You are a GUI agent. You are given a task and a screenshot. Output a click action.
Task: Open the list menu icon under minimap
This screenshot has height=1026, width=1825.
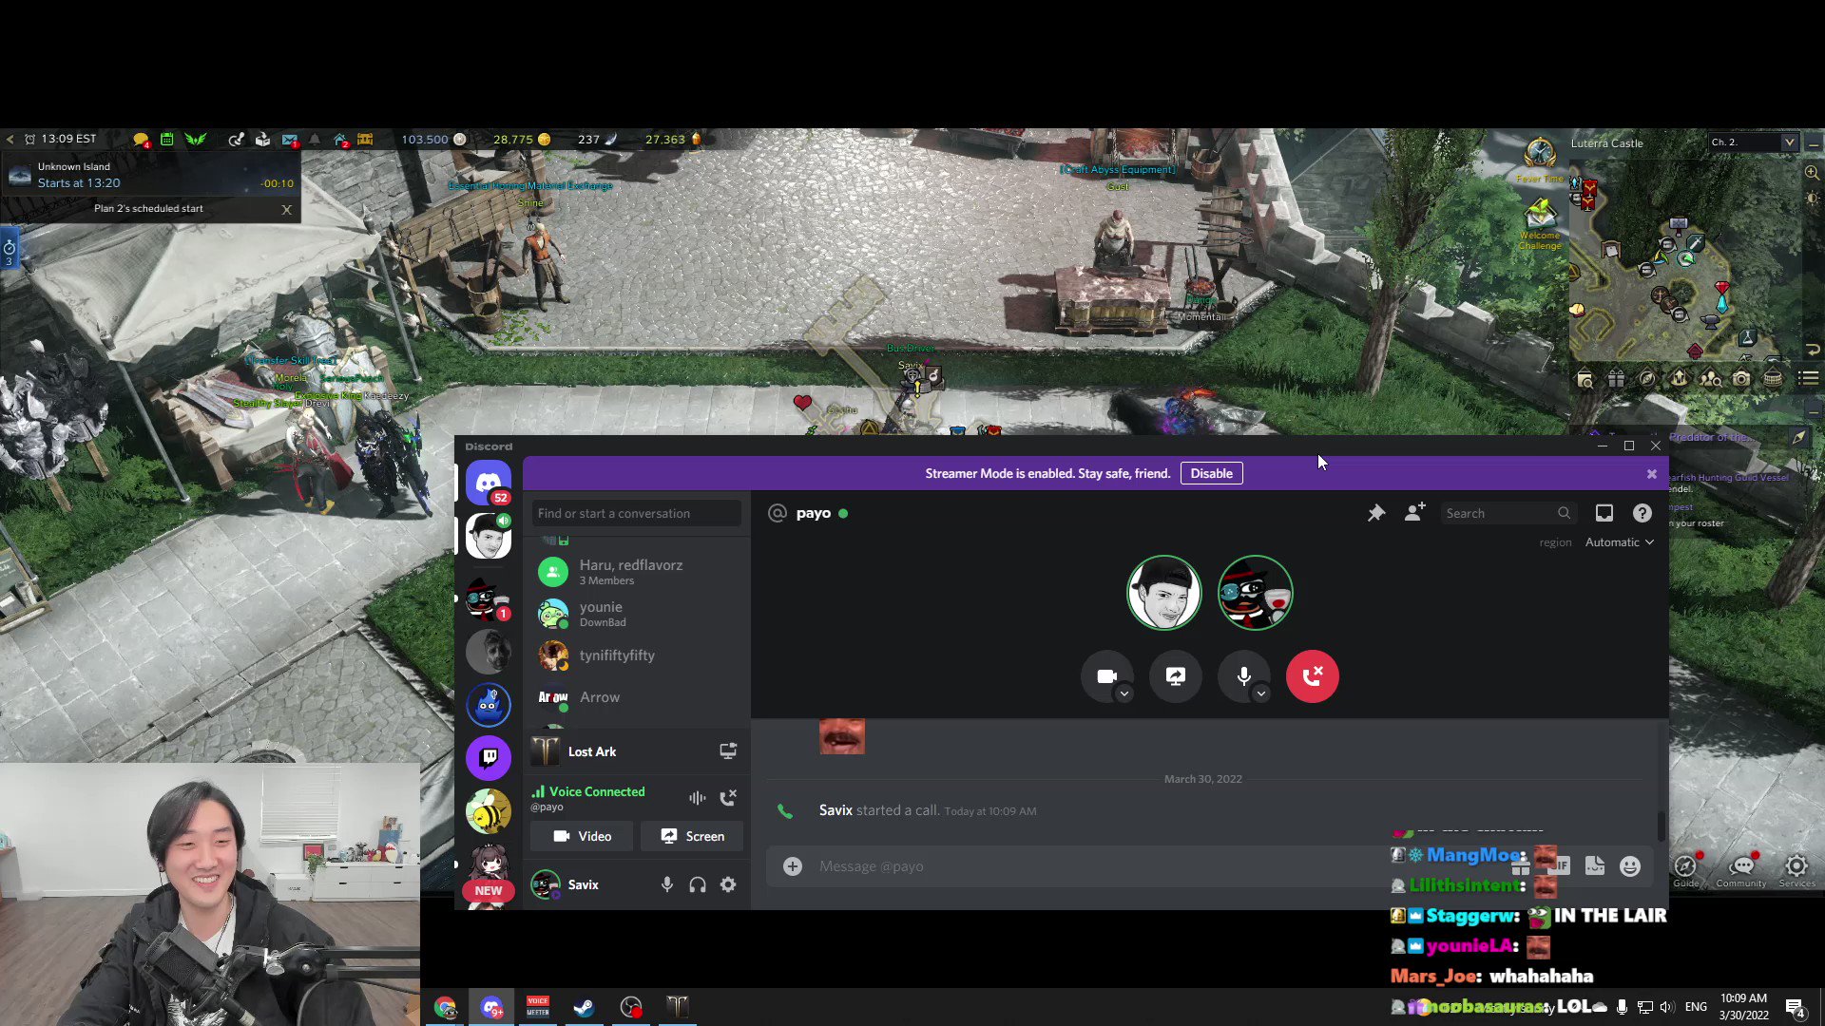1809,378
